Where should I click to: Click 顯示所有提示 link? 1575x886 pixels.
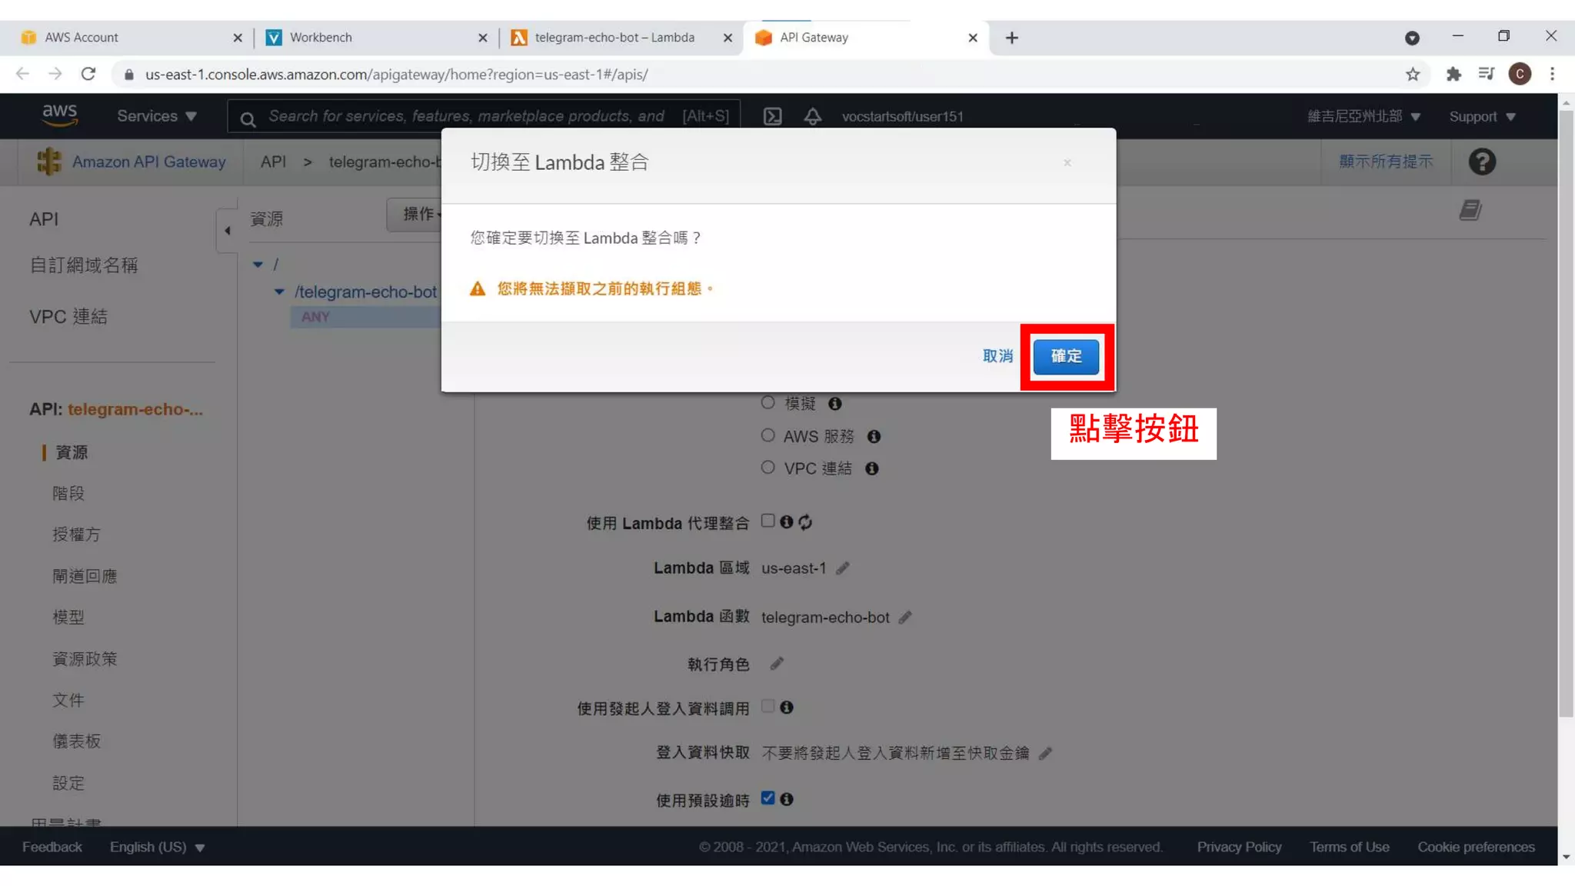pyautogui.click(x=1386, y=162)
